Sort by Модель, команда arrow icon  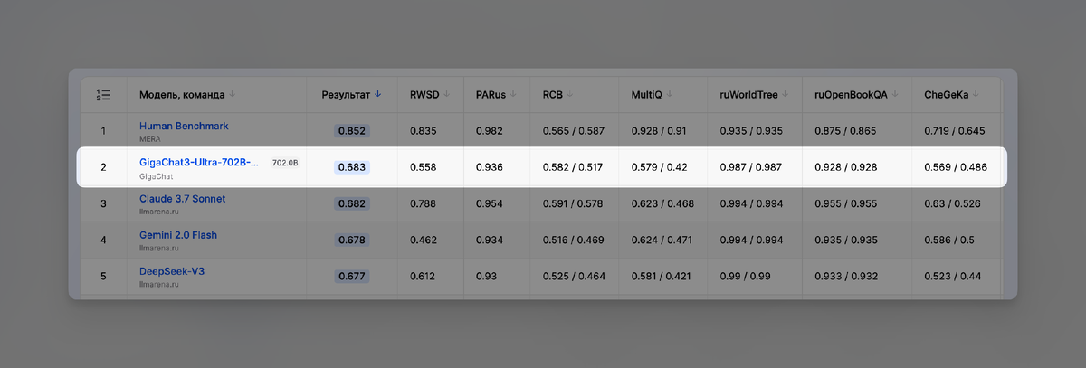pyautogui.click(x=233, y=94)
